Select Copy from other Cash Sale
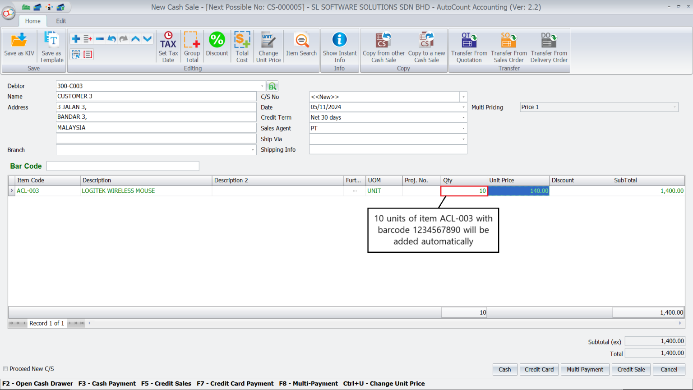 (383, 45)
